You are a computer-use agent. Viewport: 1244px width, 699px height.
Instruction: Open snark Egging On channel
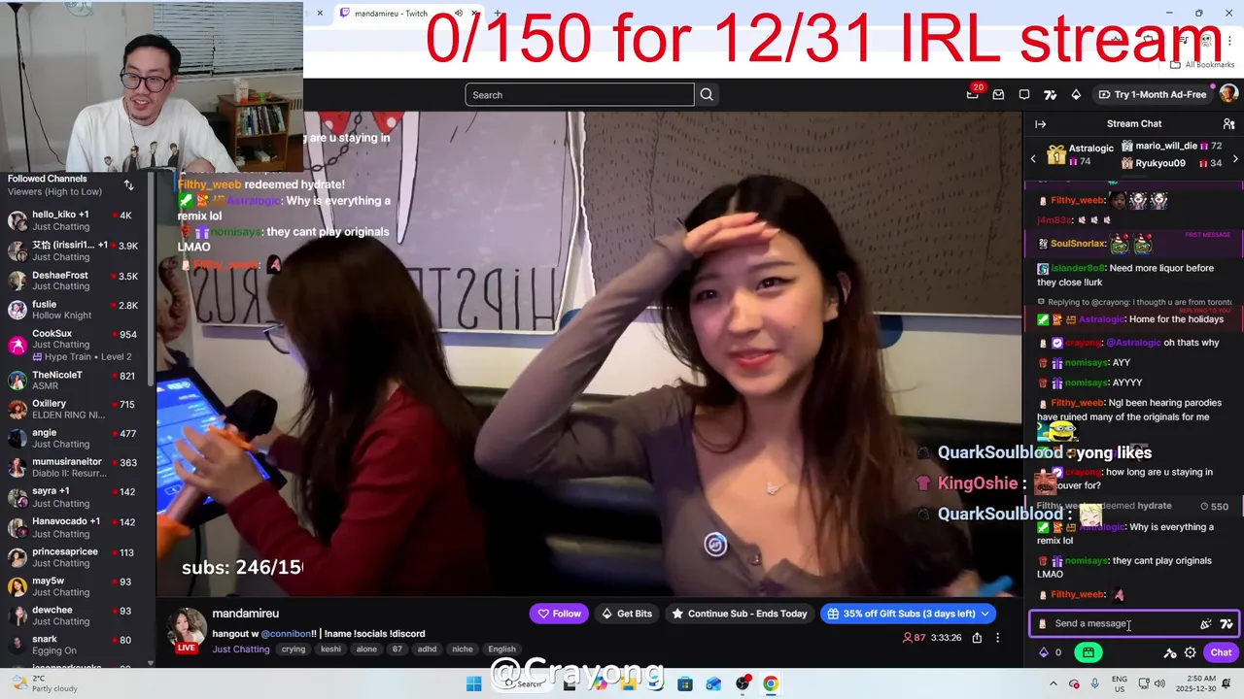click(78, 645)
